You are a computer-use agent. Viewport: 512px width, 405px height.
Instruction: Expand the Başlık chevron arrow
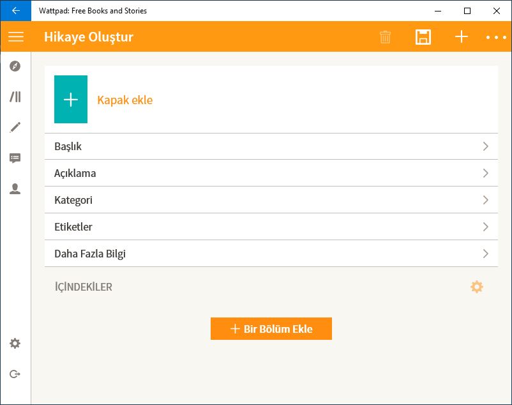(x=486, y=146)
